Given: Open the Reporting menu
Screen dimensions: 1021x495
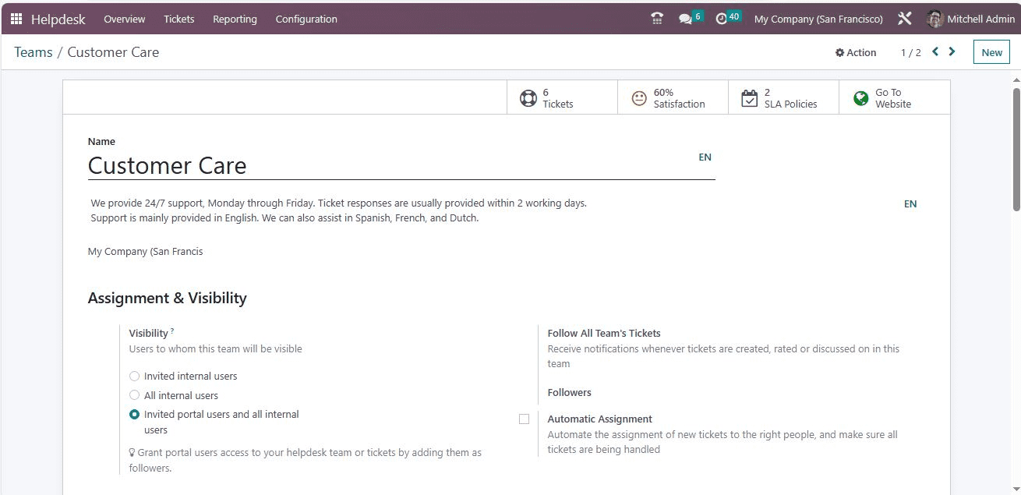Looking at the screenshot, I should (235, 19).
